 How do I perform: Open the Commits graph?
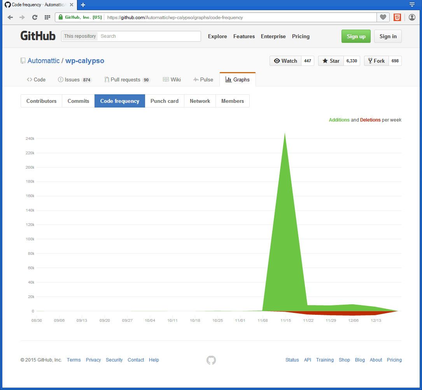(x=78, y=101)
